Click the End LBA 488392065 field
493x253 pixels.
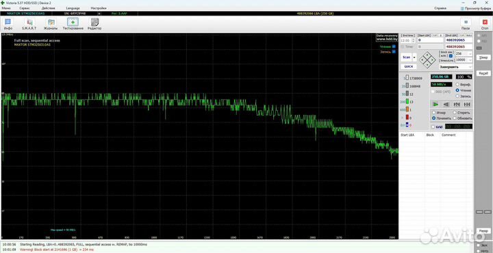[x=458, y=40]
